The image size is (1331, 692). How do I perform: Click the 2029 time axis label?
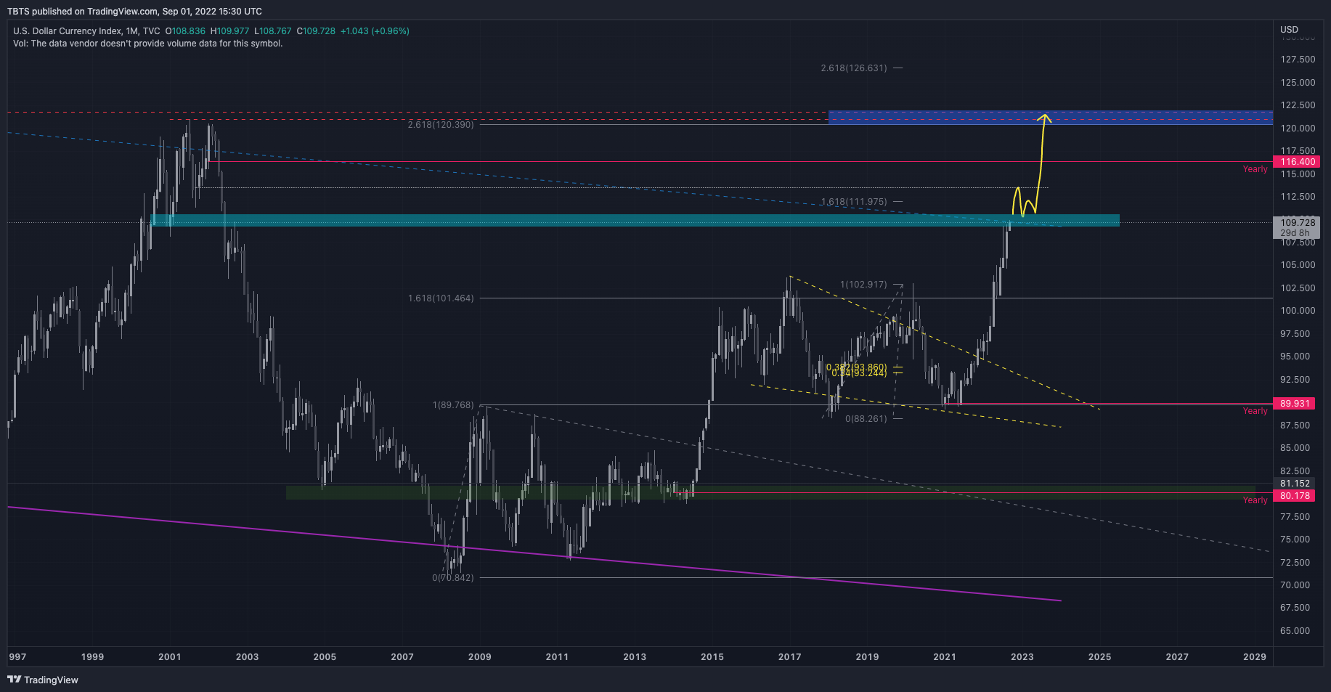click(x=1255, y=657)
